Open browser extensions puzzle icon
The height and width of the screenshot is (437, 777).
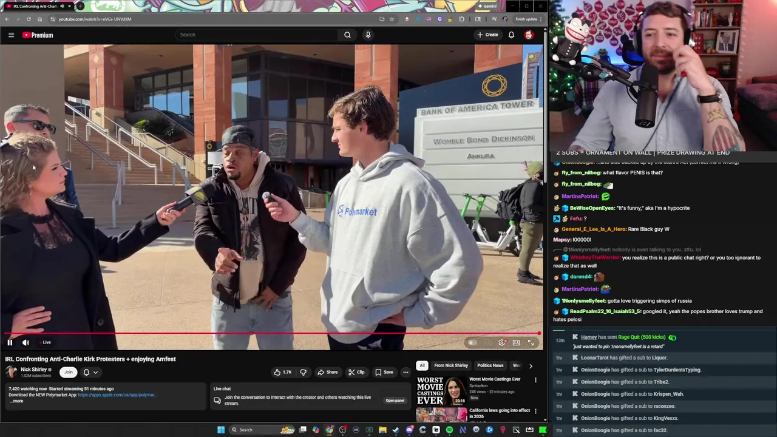pyautogui.click(x=462, y=19)
